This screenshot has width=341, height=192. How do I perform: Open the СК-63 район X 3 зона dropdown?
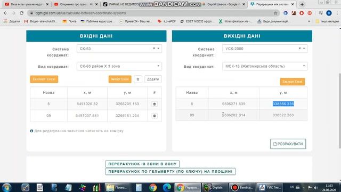point(119,66)
